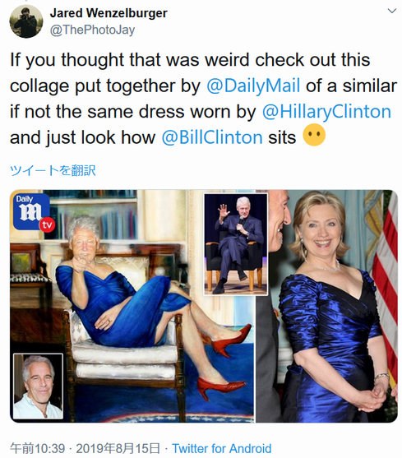Open the @ThePhotoJay handle
The image size is (402, 458).
pos(93,30)
